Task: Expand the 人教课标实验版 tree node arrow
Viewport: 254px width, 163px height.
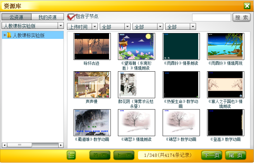Action: coord(5,35)
